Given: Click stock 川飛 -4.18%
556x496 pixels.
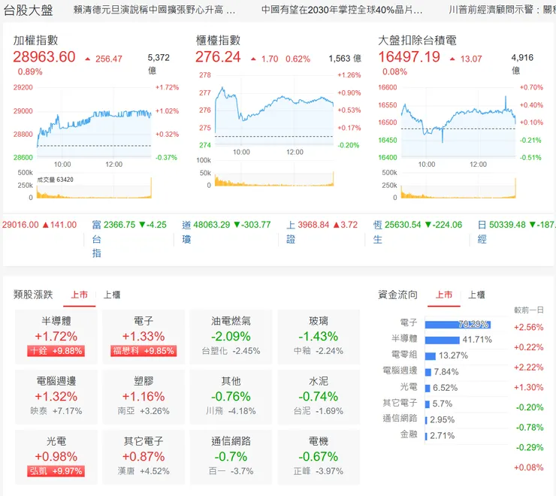Looking at the screenshot, I should [231, 411].
